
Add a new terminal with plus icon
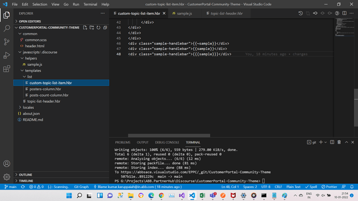(321, 142)
